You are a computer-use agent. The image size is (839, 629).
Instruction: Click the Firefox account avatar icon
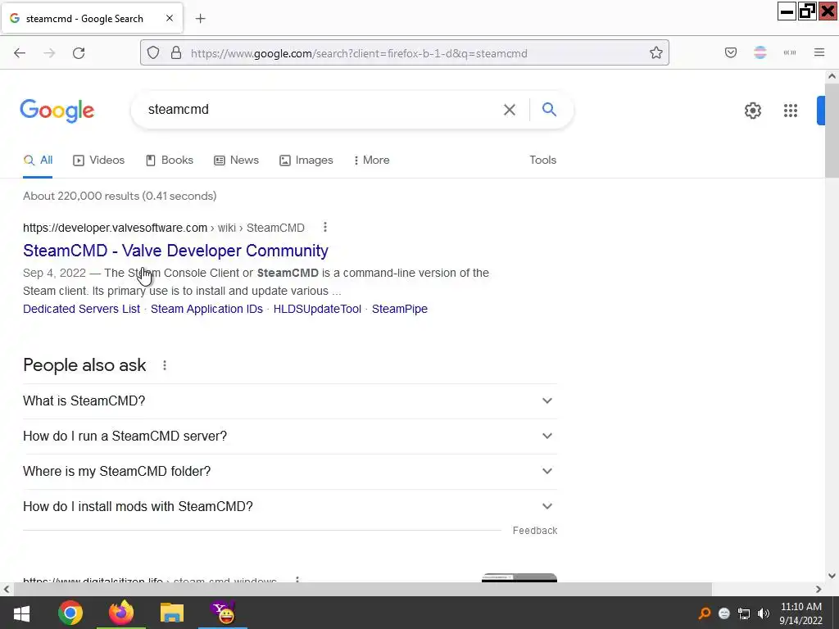760,52
